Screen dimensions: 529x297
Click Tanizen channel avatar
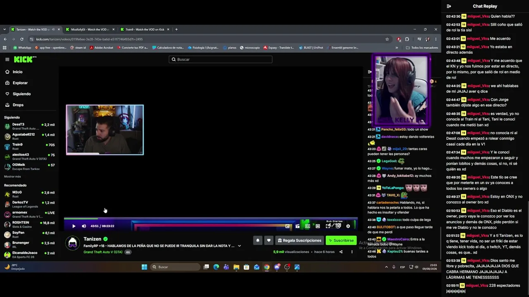coord(73,243)
